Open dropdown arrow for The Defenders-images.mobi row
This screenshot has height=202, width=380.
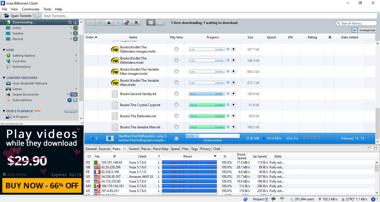(x=233, y=49)
